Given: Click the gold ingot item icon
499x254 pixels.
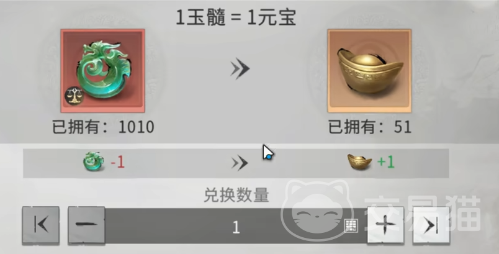Looking at the screenshot, I should click(x=369, y=71).
